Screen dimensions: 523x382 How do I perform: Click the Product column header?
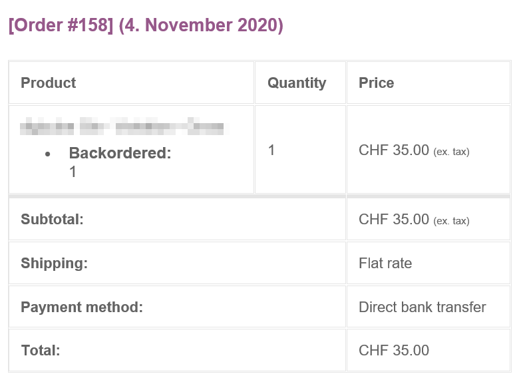point(48,83)
